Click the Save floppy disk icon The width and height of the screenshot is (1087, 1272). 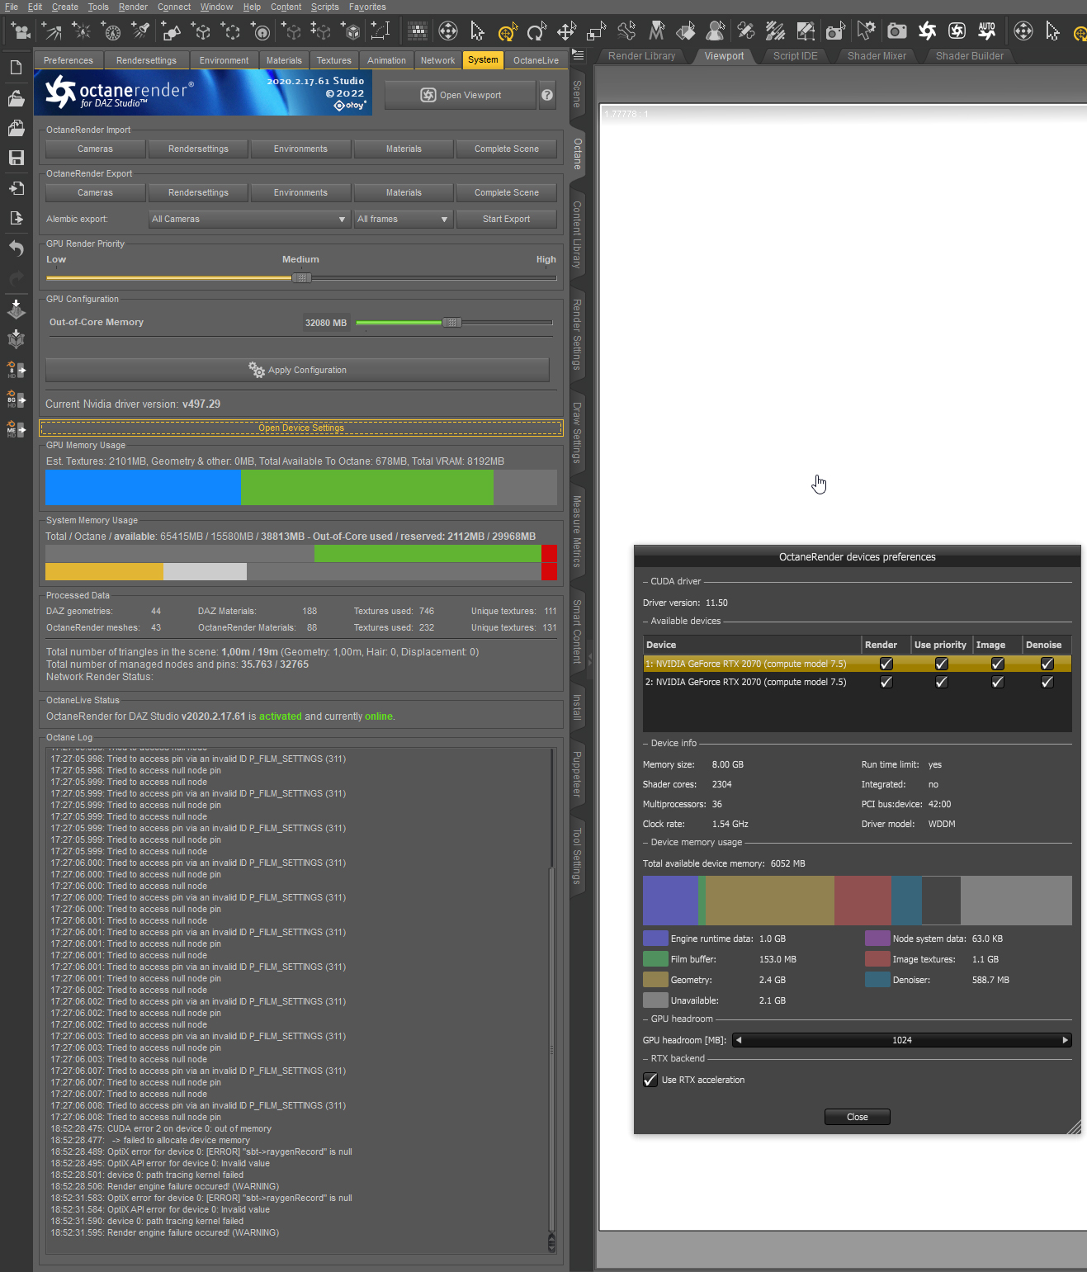[16, 158]
